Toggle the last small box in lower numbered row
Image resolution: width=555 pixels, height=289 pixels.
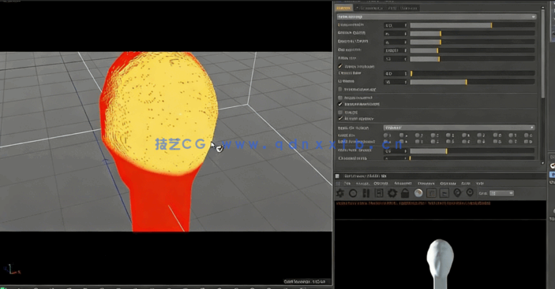point(527,142)
